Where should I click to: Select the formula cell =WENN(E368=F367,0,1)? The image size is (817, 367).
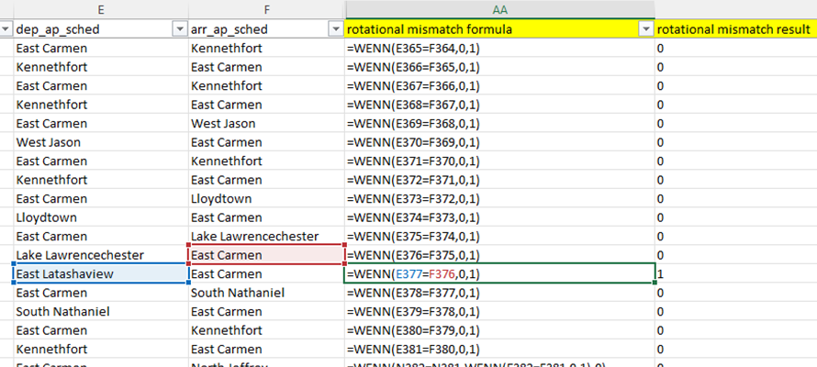tap(499, 105)
